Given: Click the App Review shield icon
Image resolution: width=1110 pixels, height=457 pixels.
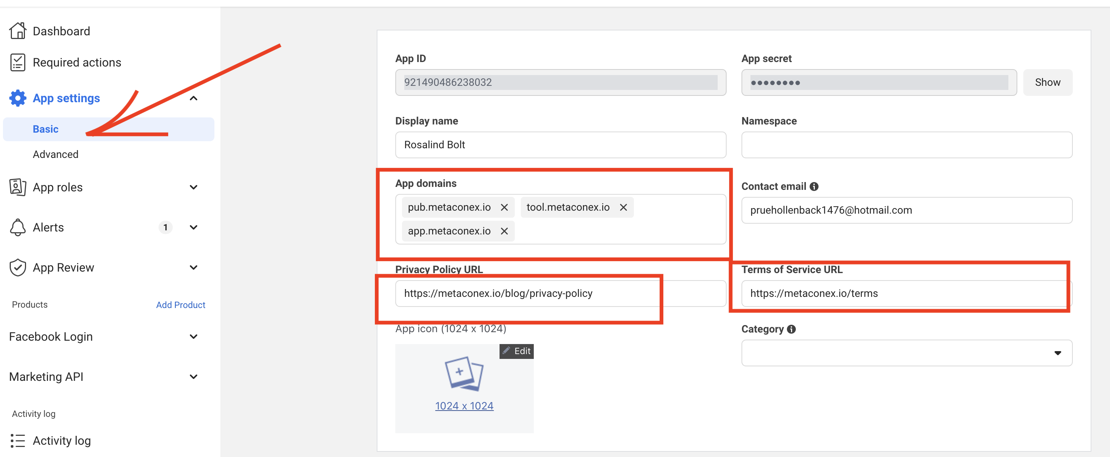Looking at the screenshot, I should coord(17,268).
